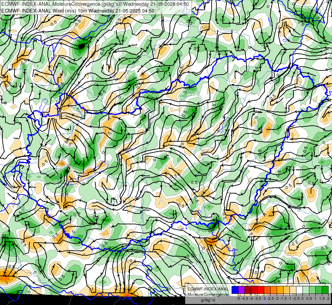
Task: Click the '-4' tick label on legend
Action: pyautogui.click(x=251, y=299)
